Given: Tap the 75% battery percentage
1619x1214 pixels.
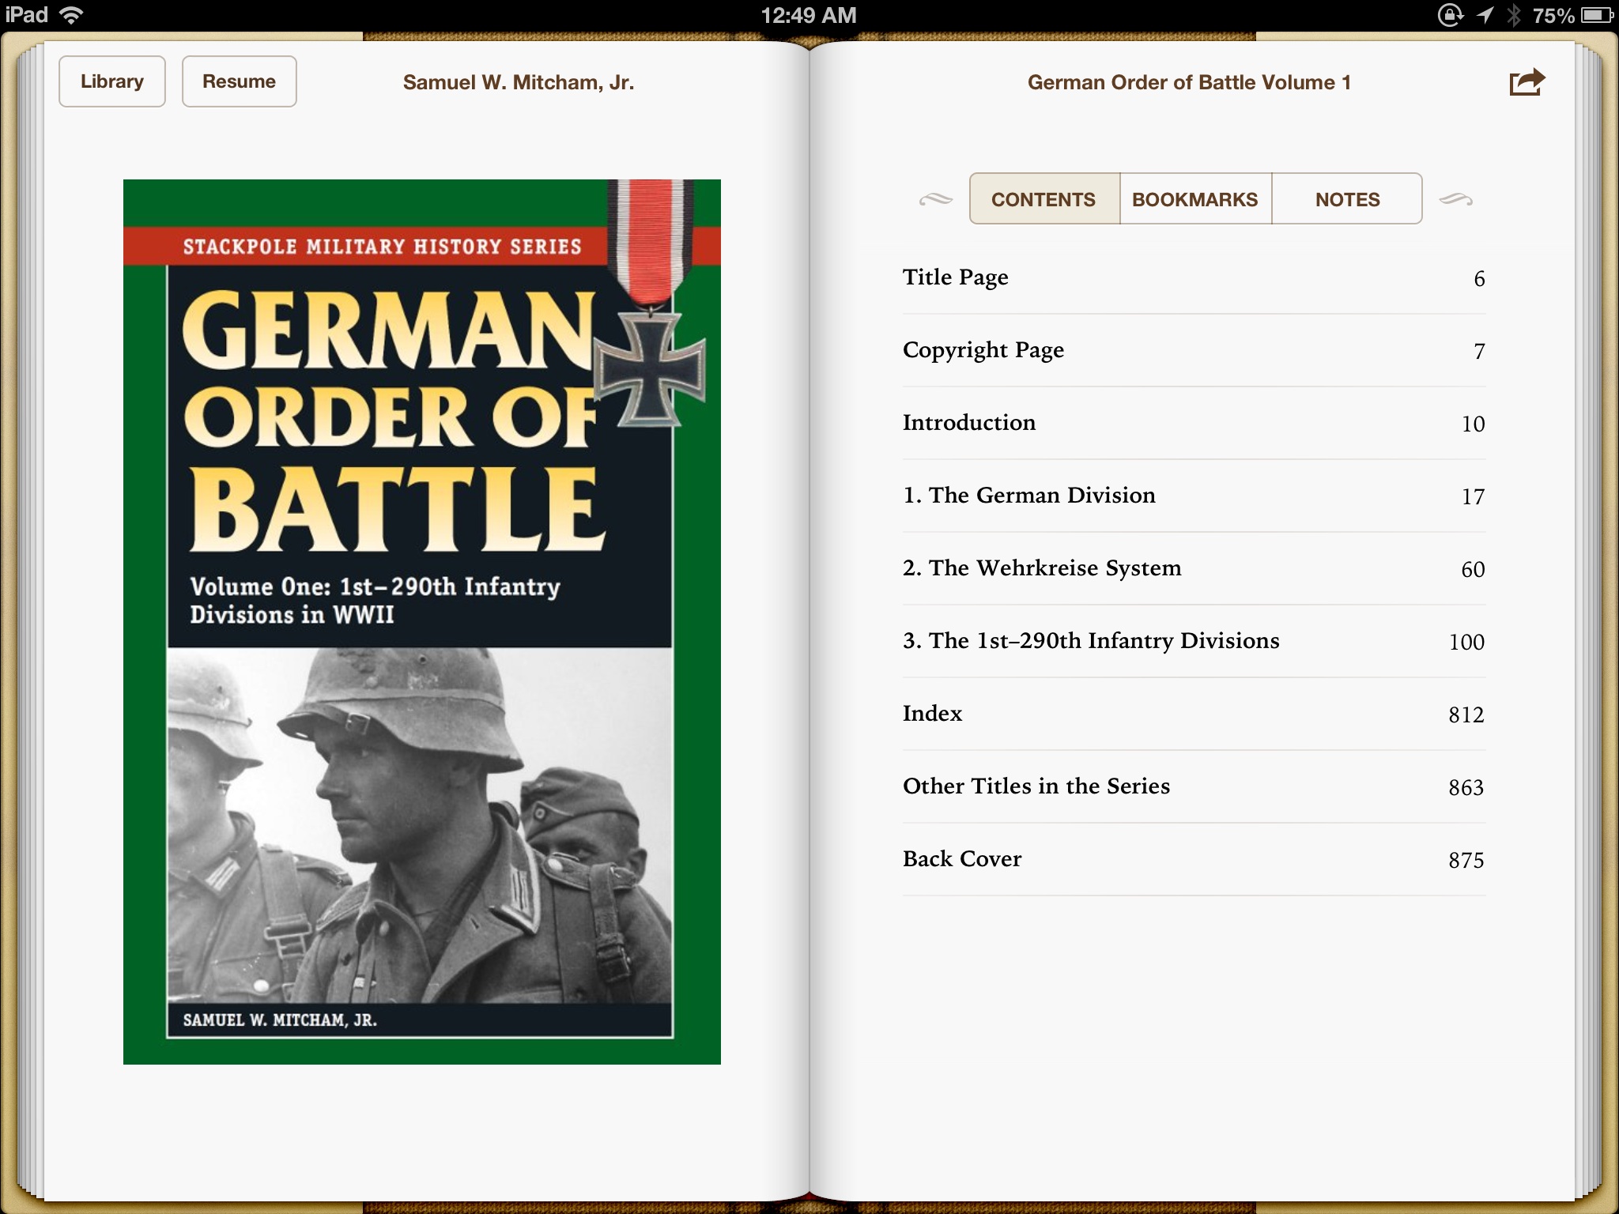Looking at the screenshot, I should tap(1553, 15).
